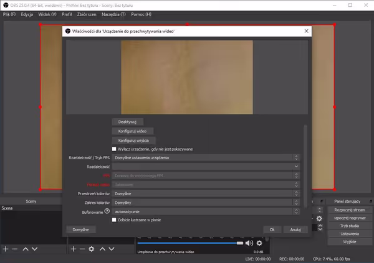The height and width of the screenshot is (263, 374).
Task: Remove scene with minus icon
Action: tap(14, 249)
